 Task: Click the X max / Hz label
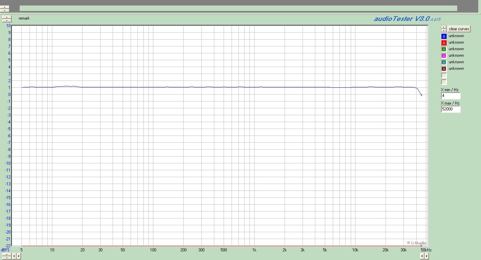tap(450, 103)
